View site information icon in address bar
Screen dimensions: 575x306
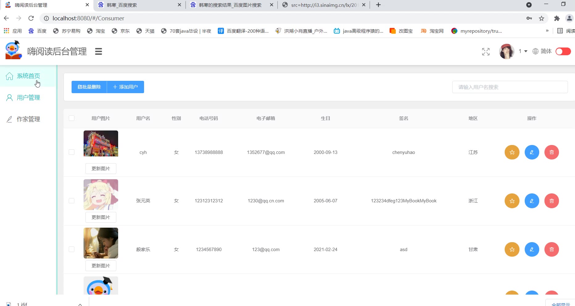[46, 19]
